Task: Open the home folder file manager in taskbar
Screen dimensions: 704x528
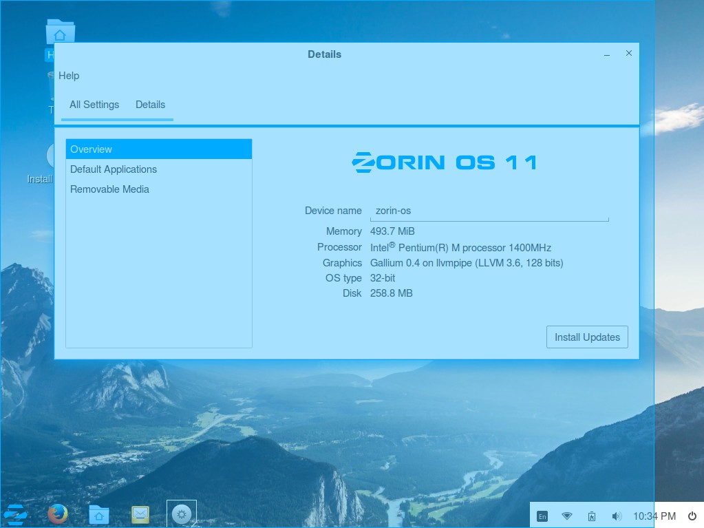Action: [99, 514]
